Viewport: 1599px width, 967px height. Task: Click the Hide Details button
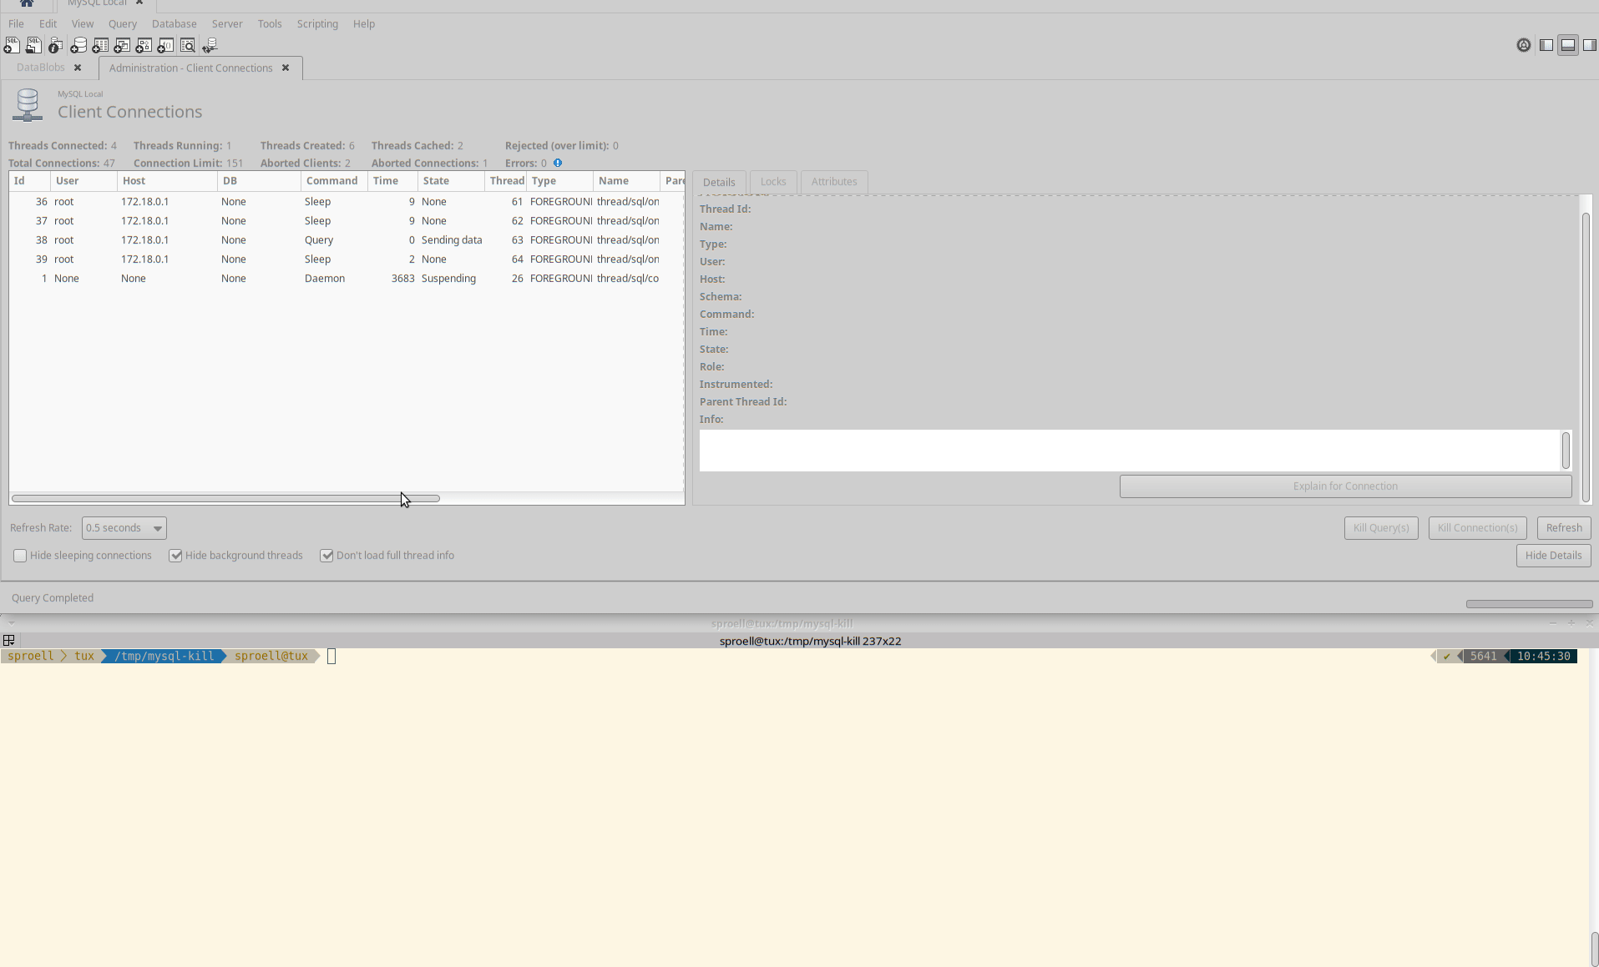1553,556
